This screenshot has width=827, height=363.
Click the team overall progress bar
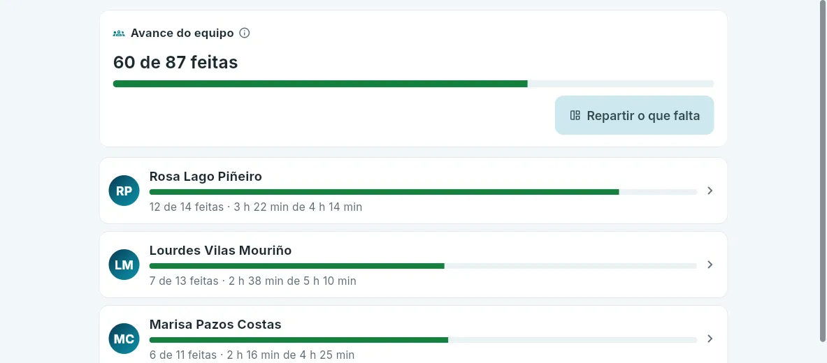[x=414, y=84]
